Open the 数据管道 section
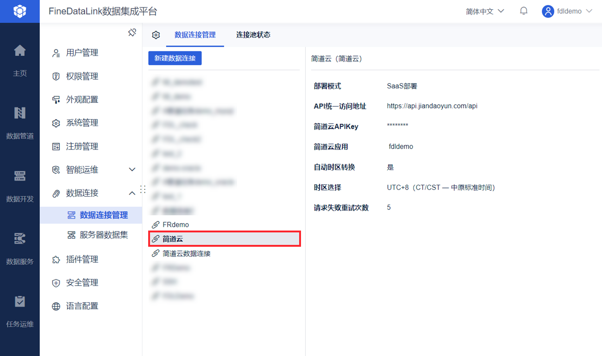Image resolution: width=602 pixels, height=356 pixels. 20,123
